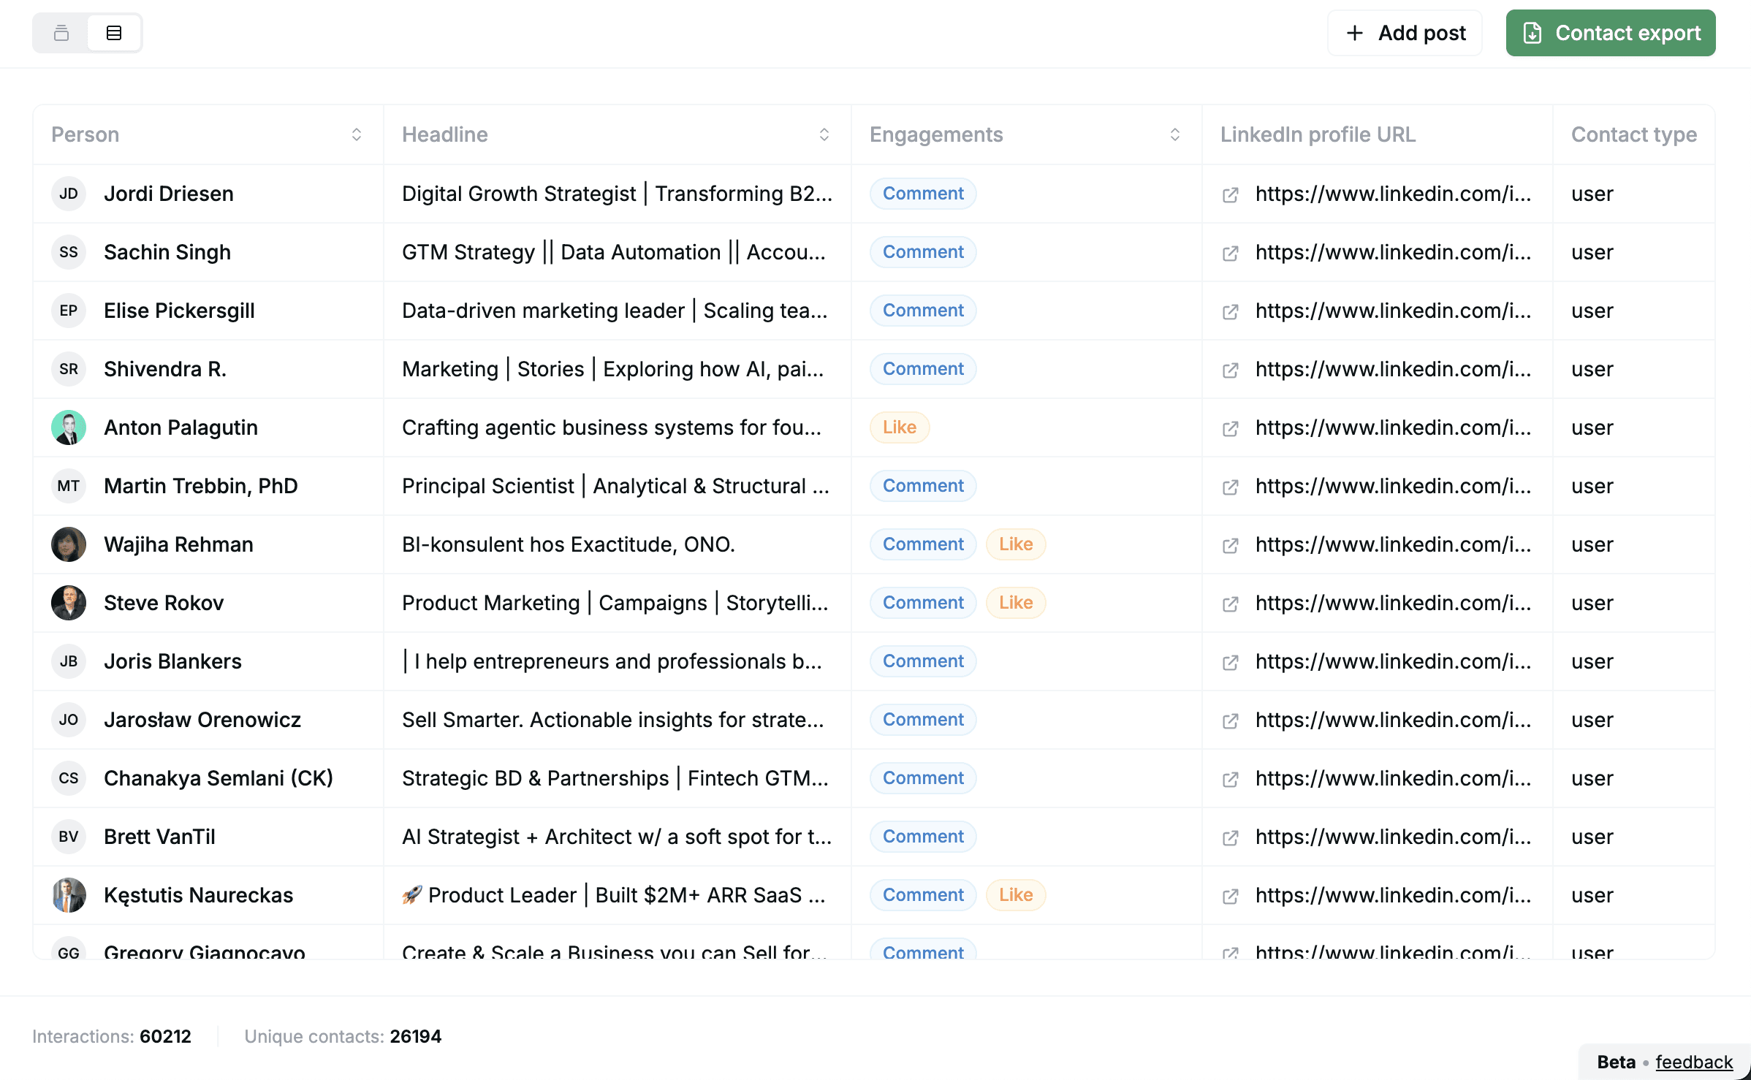Image resolution: width=1751 pixels, height=1080 pixels.
Task: Open Anton Palagutin's LinkedIn external link icon
Action: tap(1231, 428)
